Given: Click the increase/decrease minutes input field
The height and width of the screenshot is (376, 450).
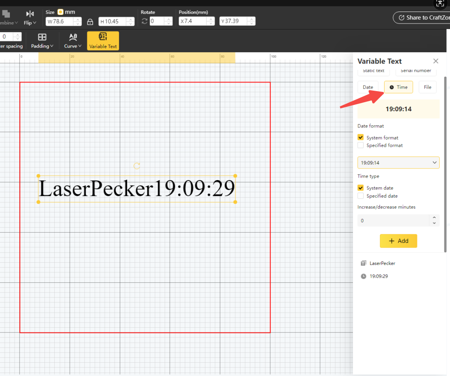Looking at the screenshot, I should coord(393,221).
